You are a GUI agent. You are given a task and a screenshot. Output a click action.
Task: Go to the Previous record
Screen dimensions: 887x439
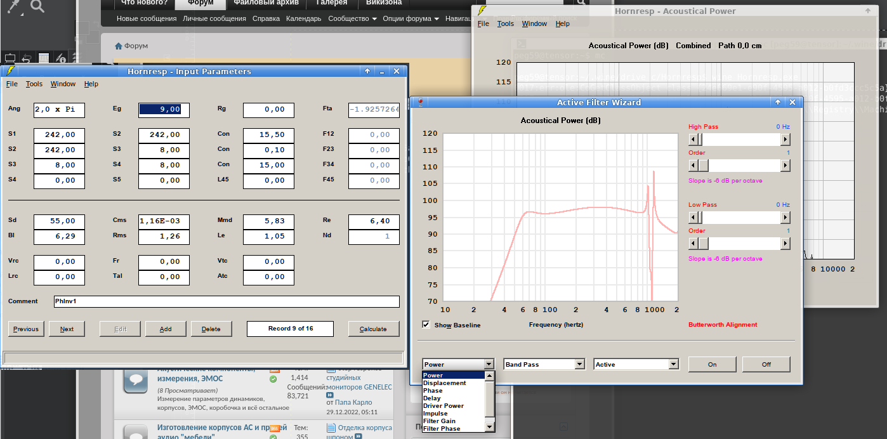tap(26, 329)
